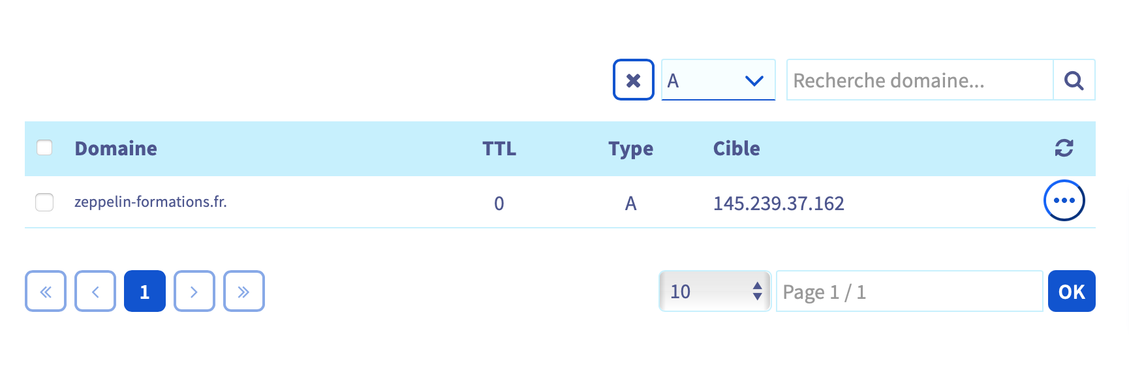The width and height of the screenshot is (1129, 385).
Task: Click the Domaine column header
Action: (116, 149)
